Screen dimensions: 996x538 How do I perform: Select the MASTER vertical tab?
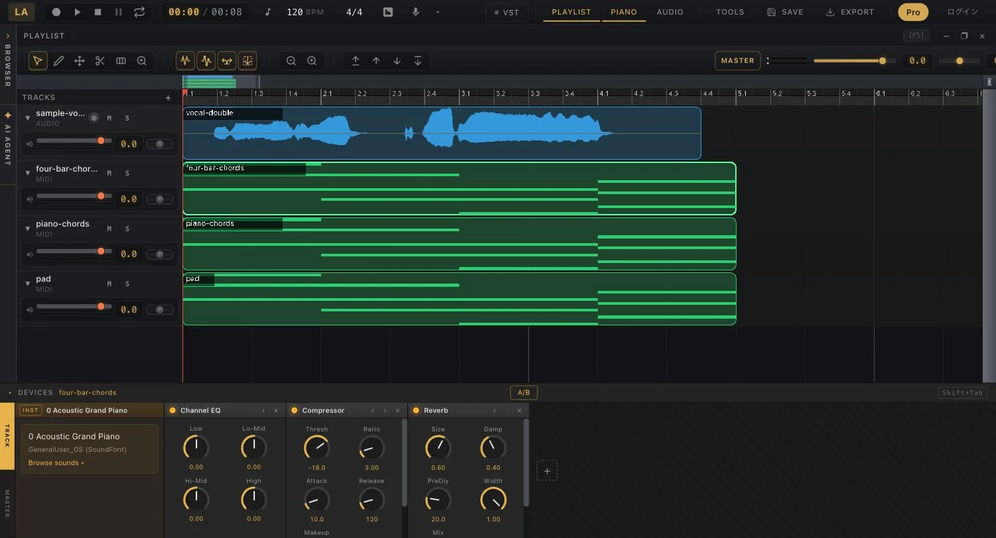click(x=7, y=504)
